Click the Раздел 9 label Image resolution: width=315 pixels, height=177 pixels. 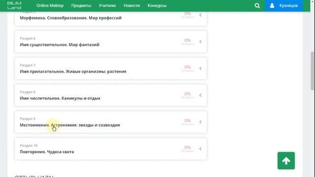tap(28, 119)
